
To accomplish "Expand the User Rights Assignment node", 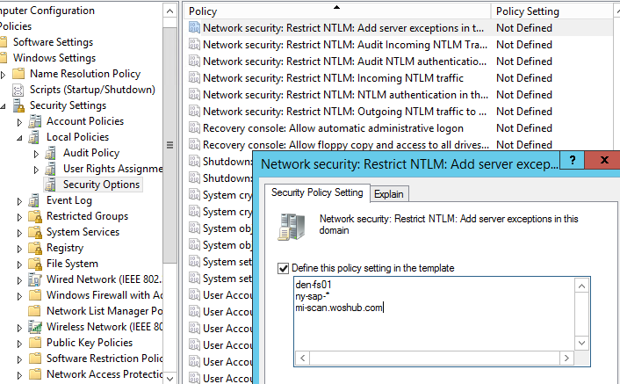I will coord(36,170).
